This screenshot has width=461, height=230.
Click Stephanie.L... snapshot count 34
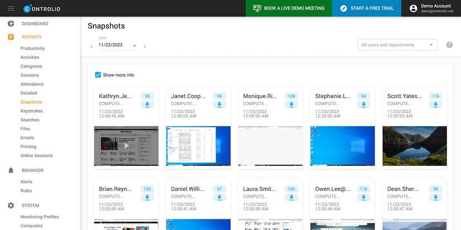[363, 96]
